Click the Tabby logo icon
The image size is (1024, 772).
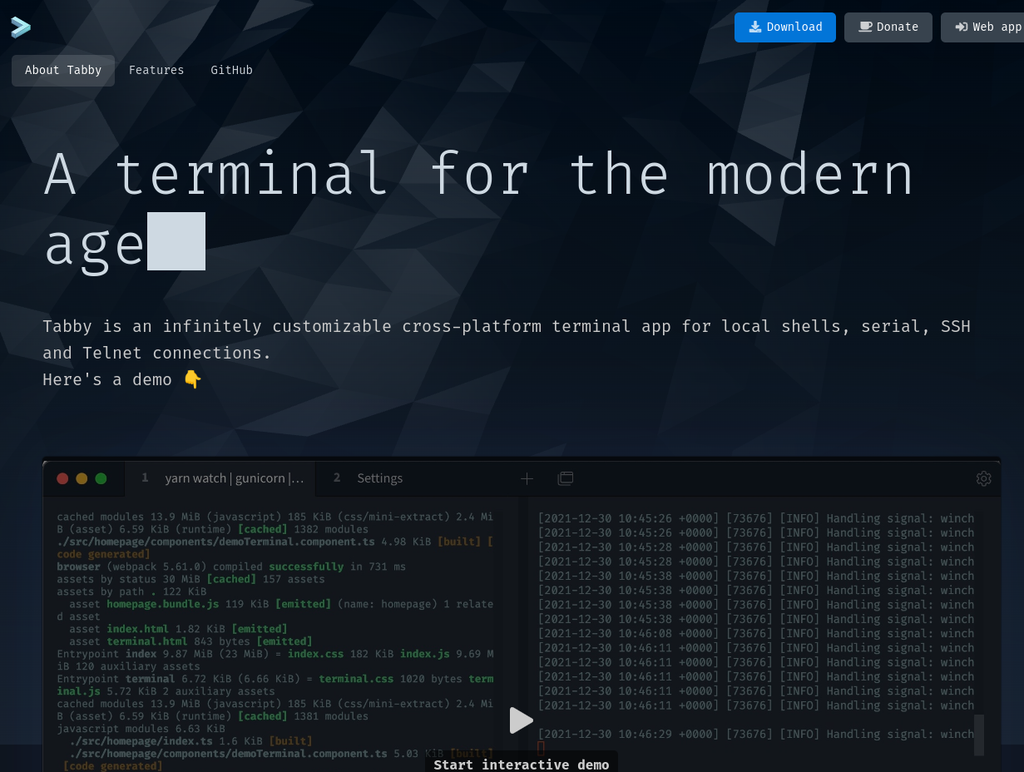tap(21, 27)
